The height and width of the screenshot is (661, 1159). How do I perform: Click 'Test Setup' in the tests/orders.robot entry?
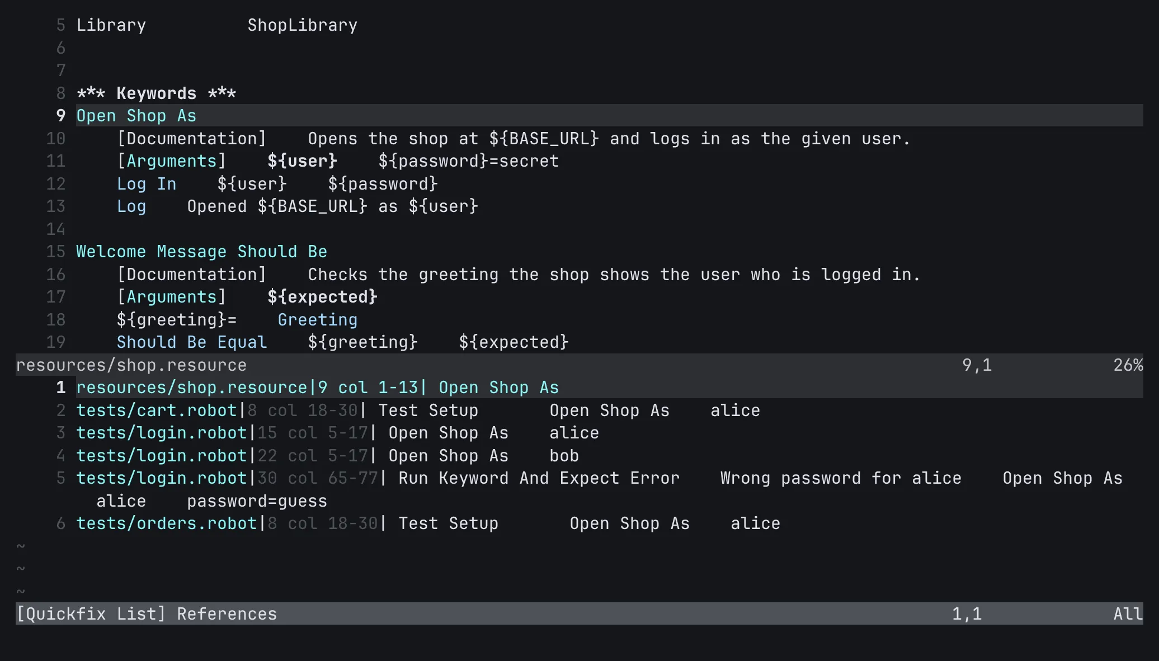point(448,523)
